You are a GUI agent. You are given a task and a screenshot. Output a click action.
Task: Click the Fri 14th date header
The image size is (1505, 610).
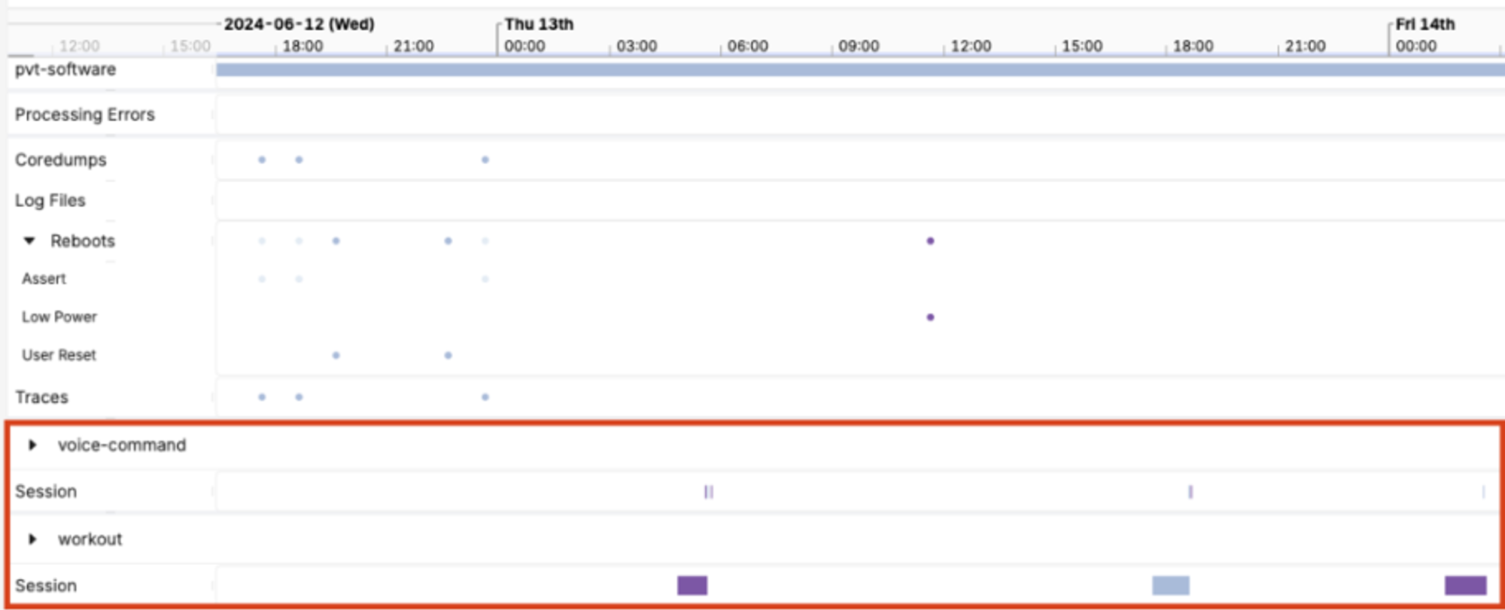pyautogui.click(x=1424, y=24)
